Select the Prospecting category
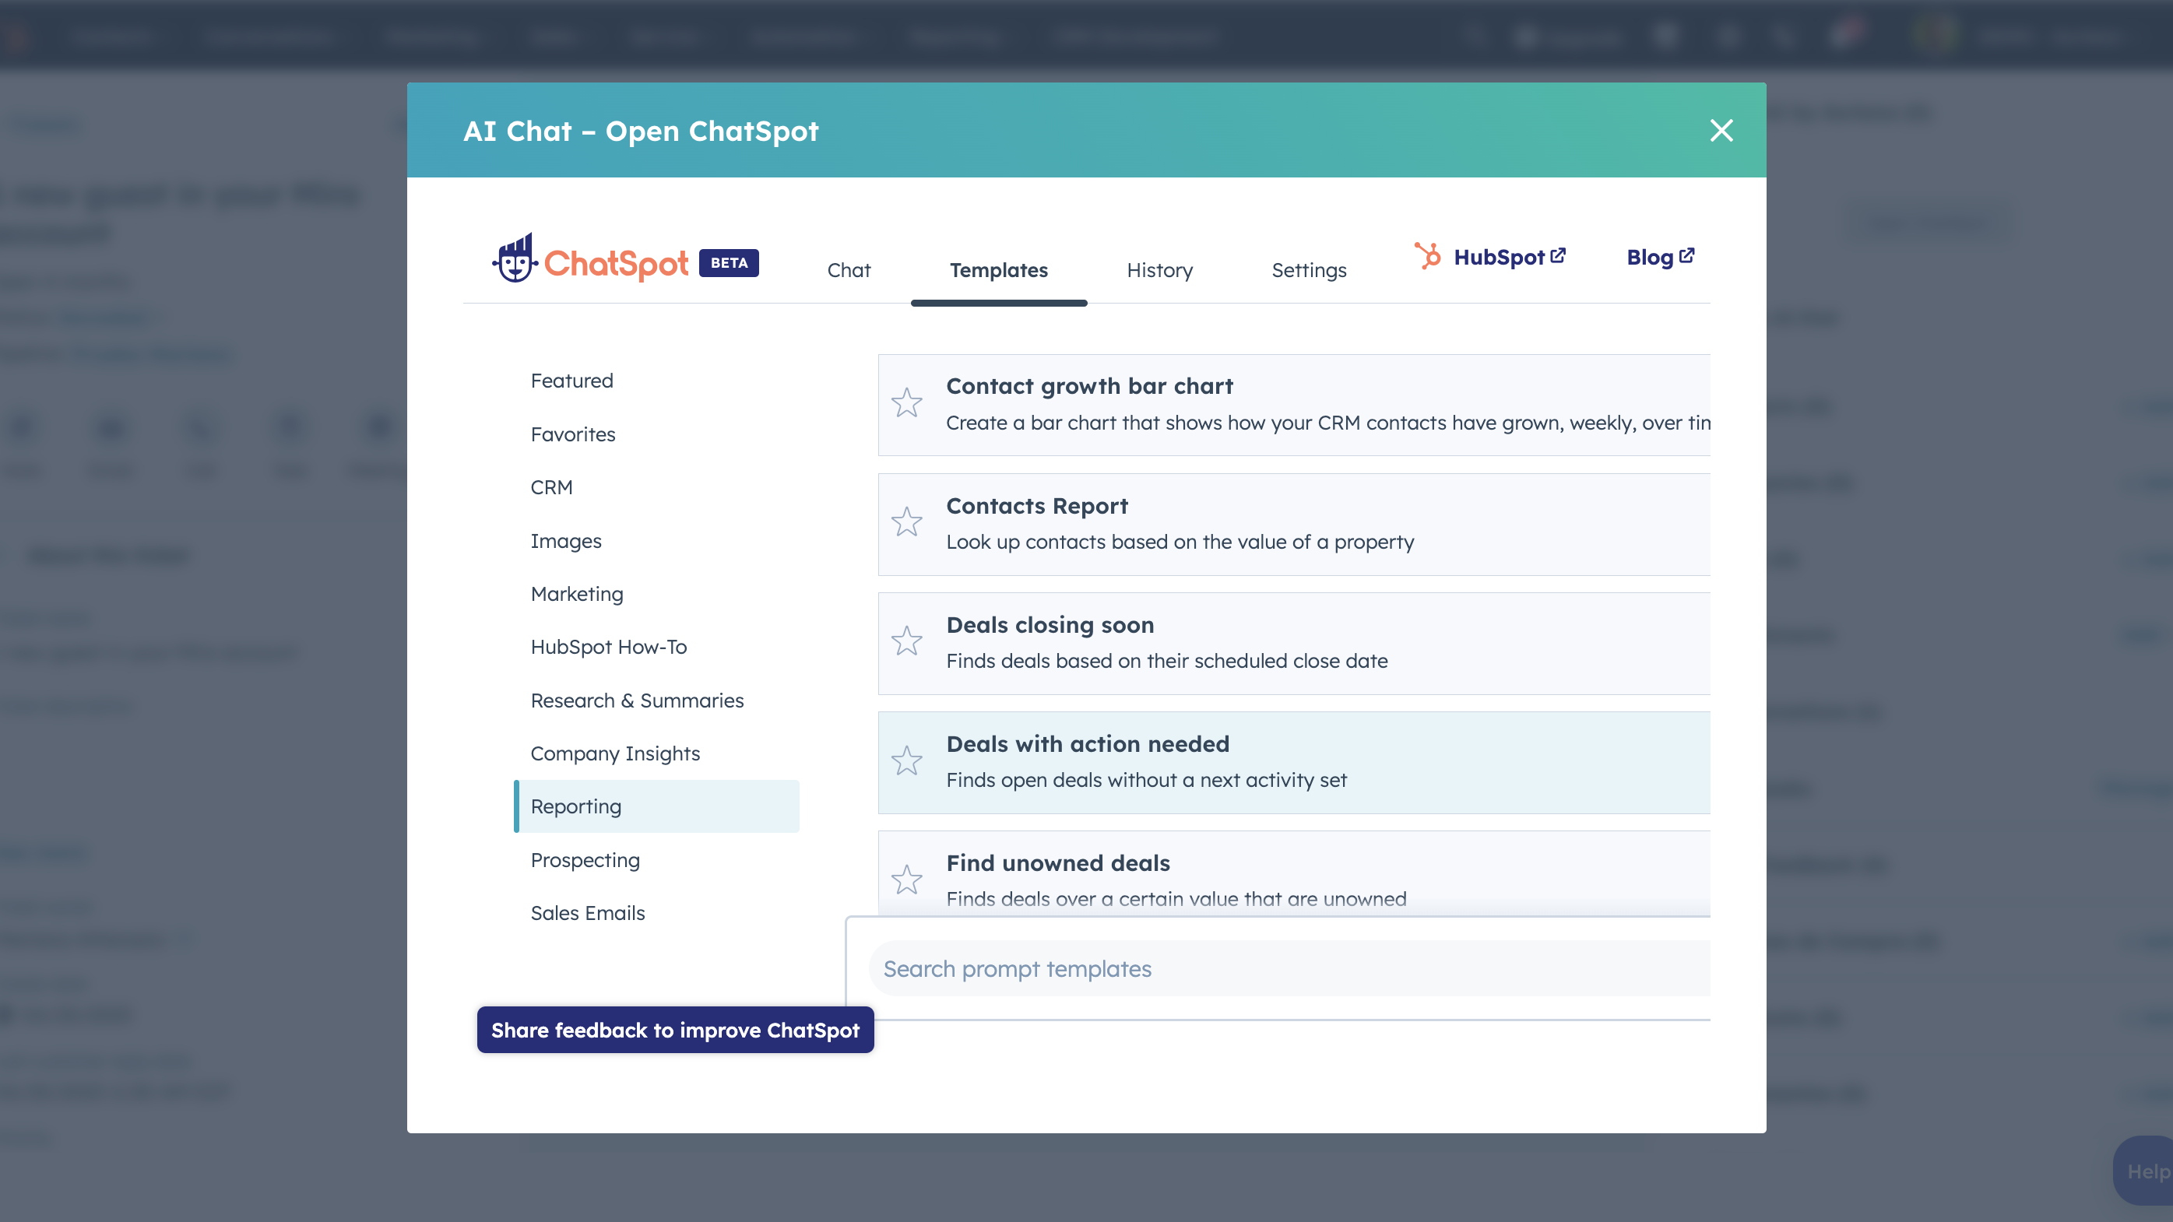This screenshot has height=1222, width=2173. pos(585,859)
